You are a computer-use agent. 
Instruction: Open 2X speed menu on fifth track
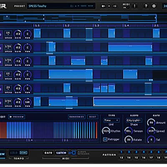click(8, 88)
